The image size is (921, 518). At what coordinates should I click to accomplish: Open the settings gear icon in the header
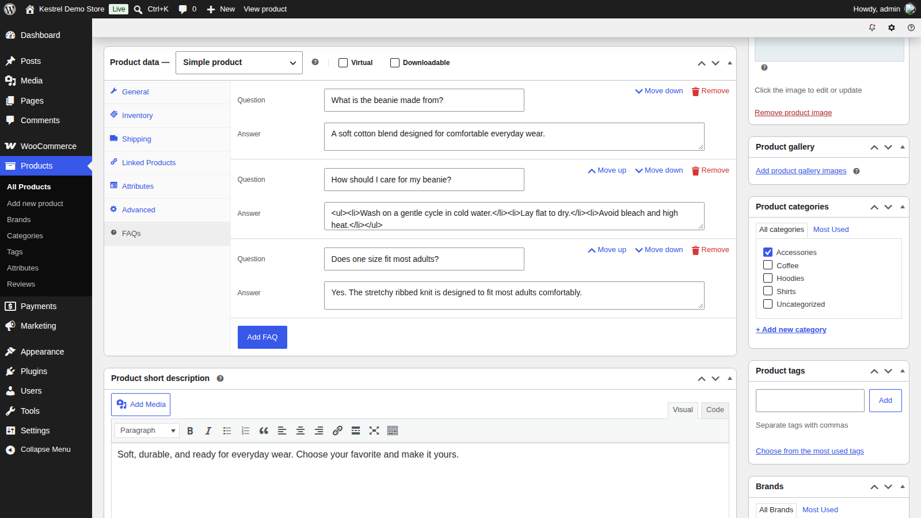[892, 28]
